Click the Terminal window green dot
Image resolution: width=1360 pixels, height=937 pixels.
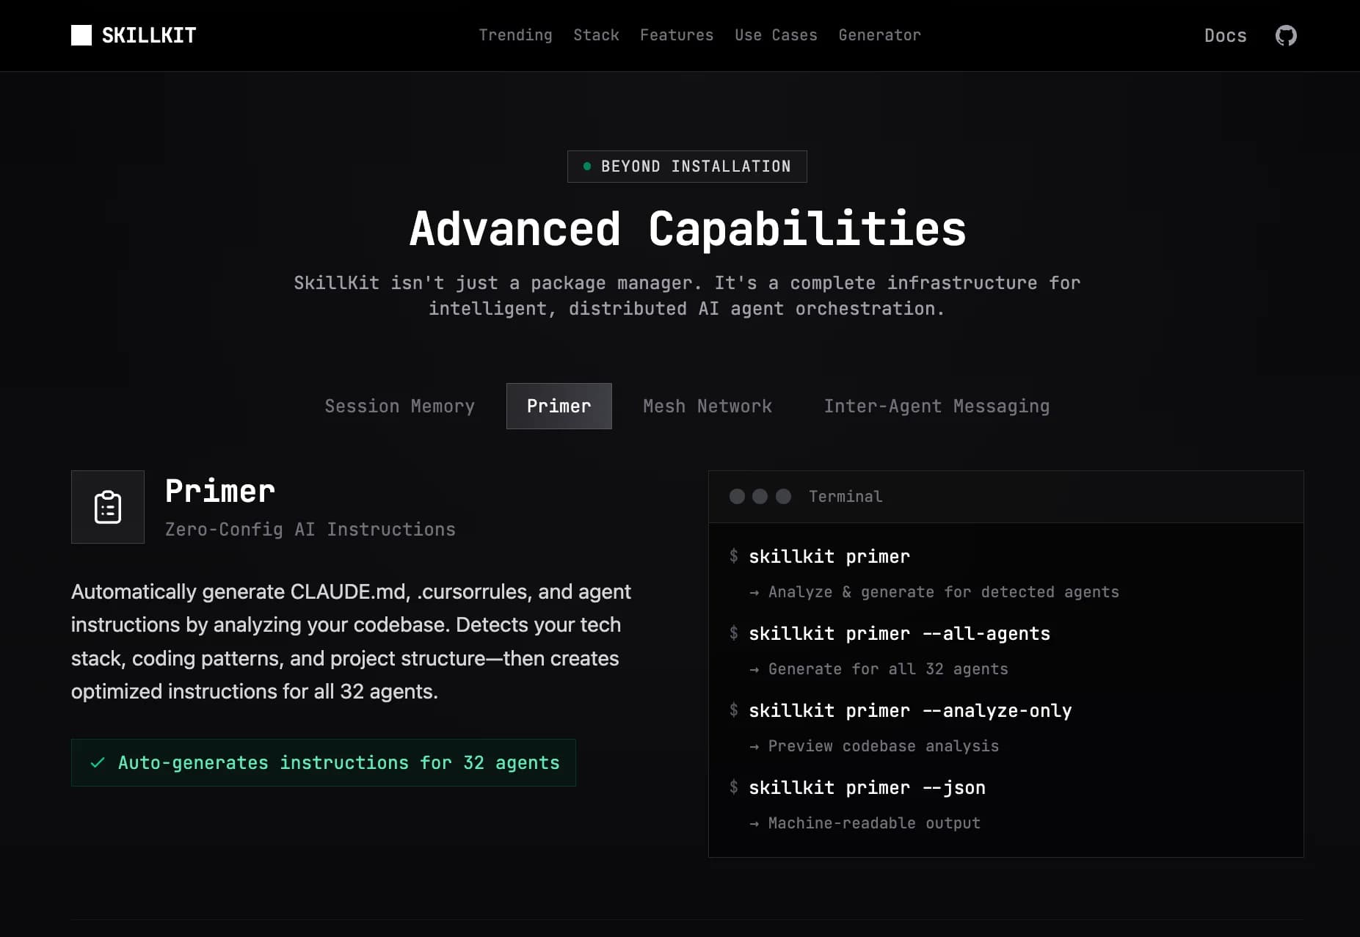click(x=784, y=496)
